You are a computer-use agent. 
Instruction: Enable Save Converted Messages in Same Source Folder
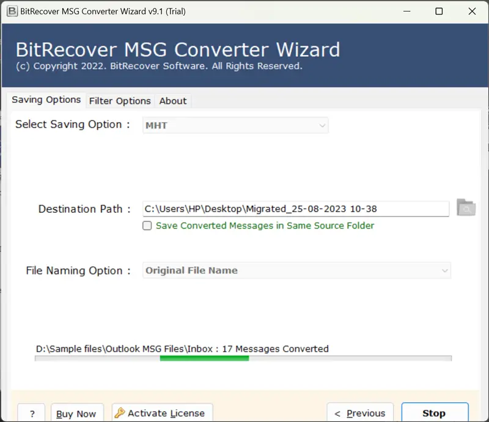[x=147, y=226]
